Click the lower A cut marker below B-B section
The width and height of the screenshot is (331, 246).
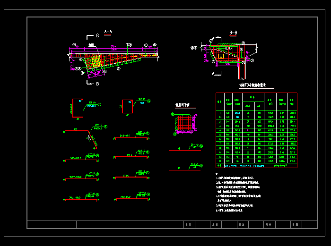click(214, 74)
